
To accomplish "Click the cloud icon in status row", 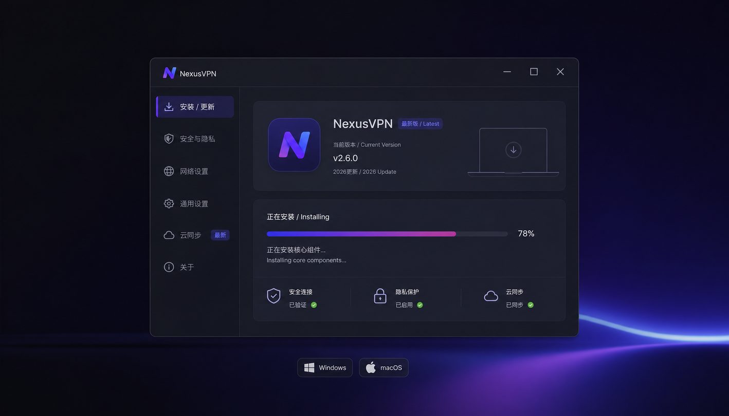I will click(491, 296).
